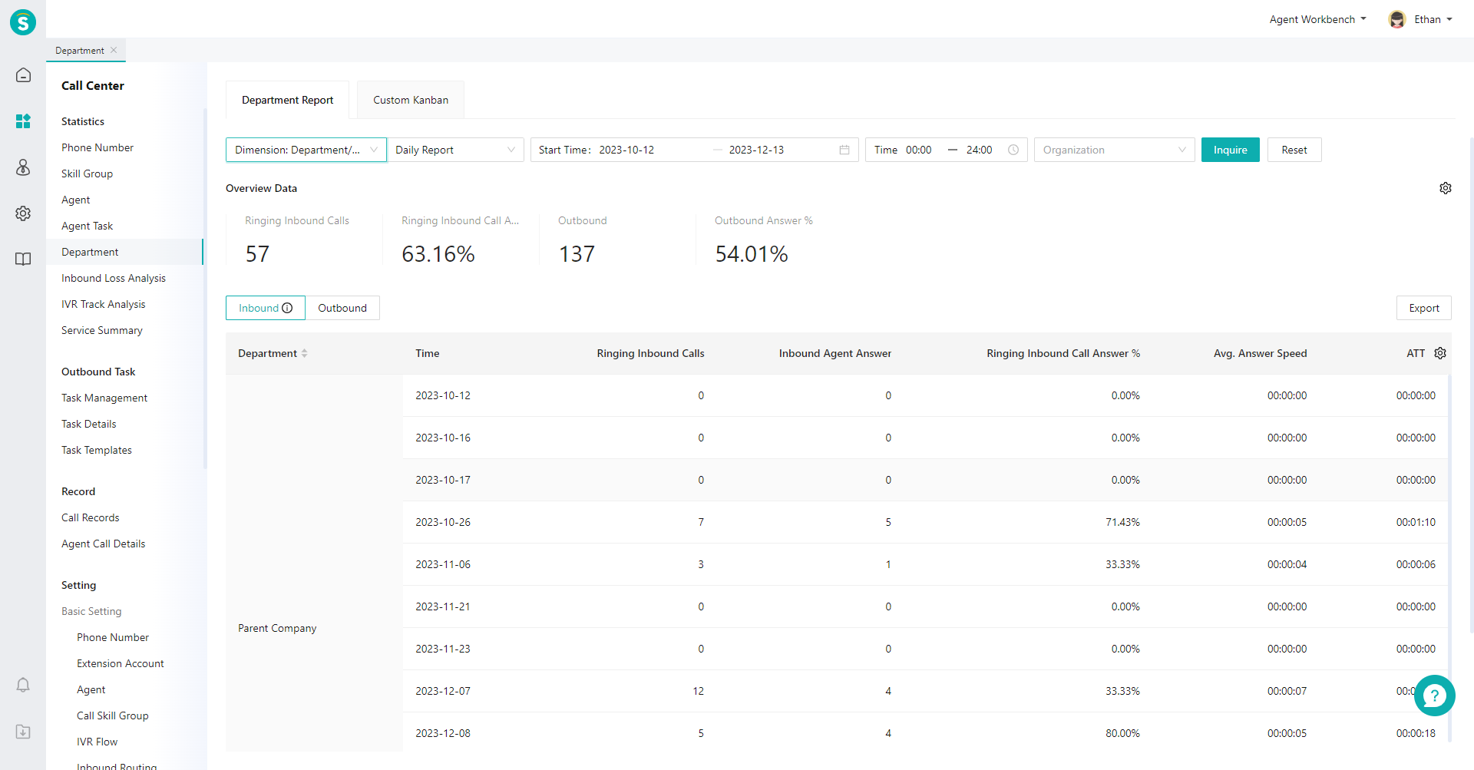Open the home icon in left rail
The width and height of the screenshot is (1474, 770).
23,75
